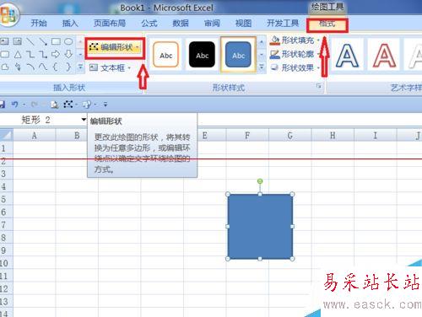Select column G header
The height and width of the screenshot is (317, 422).
click(x=290, y=136)
